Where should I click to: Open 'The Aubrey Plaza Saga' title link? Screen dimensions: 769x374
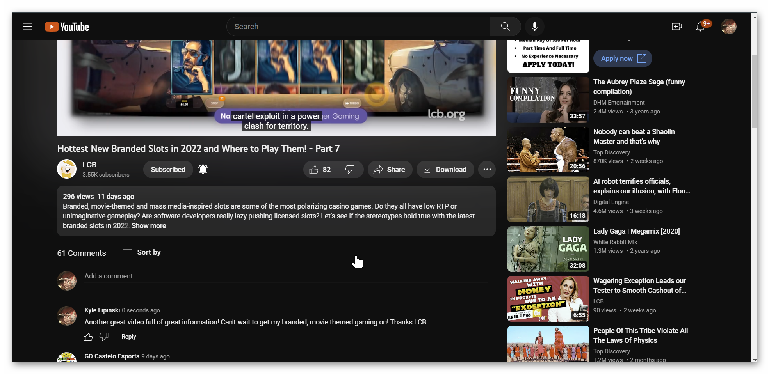coord(639,87)
